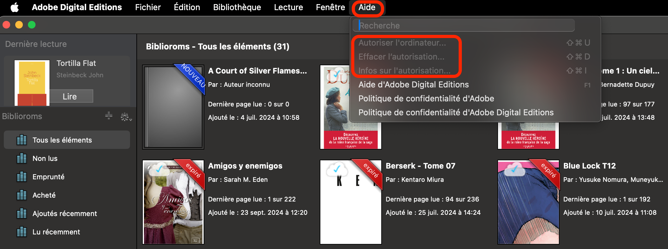Screen dimensions: 668x249
Task: Click the Tortilla Flat cover thumbnail
Action: (x=32, y=83)
